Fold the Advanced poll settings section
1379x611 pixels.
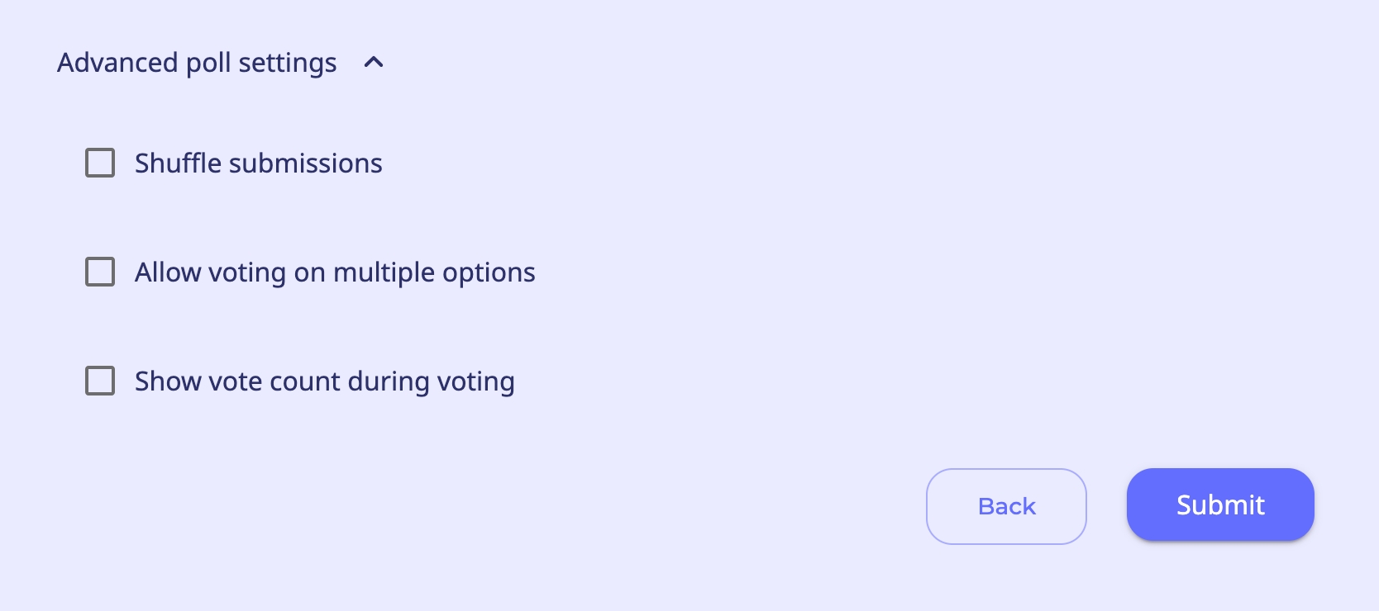point(374,63)
